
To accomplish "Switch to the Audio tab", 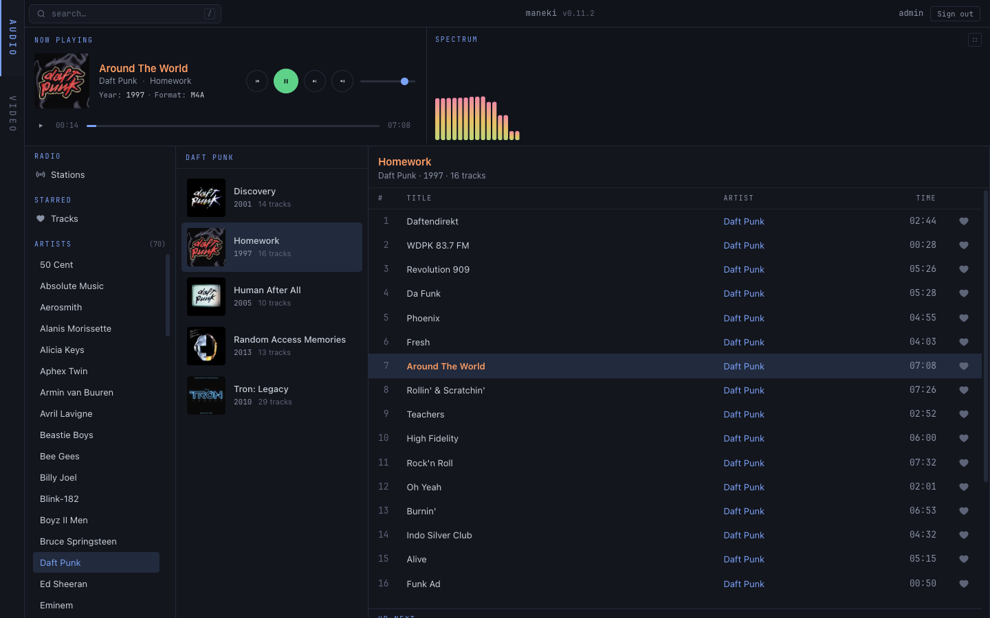I will [x=12, y=38].
